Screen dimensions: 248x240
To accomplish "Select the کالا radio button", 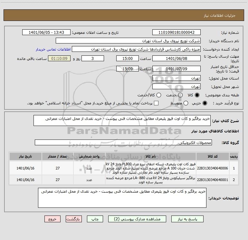I will (x=197, y=95).
